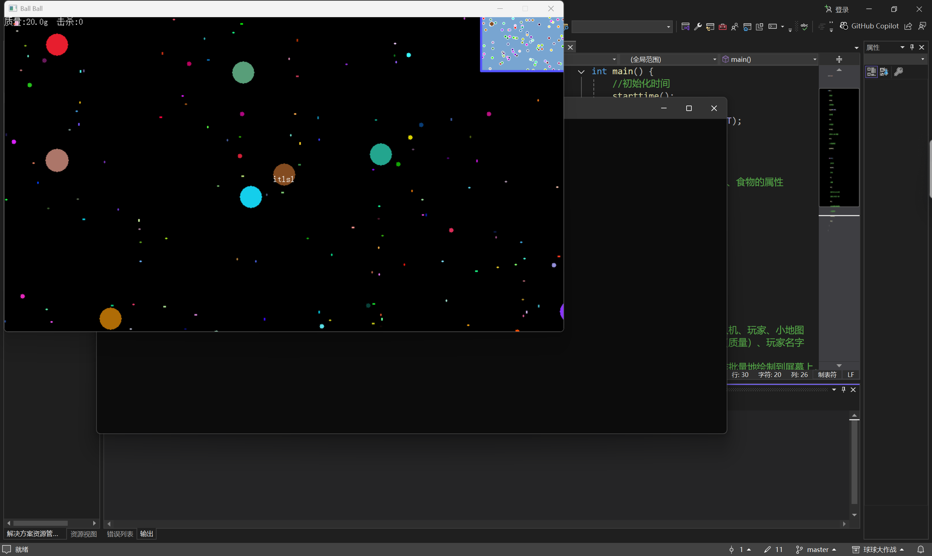Screen dimensions: 932x556
Task: Open the Toolbox icon in toolbar
Action: pos(723,27)
